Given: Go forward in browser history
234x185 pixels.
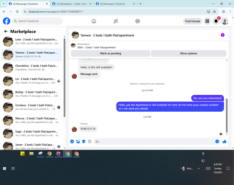Looking at the screenshot, I should [x=11, y=12].
